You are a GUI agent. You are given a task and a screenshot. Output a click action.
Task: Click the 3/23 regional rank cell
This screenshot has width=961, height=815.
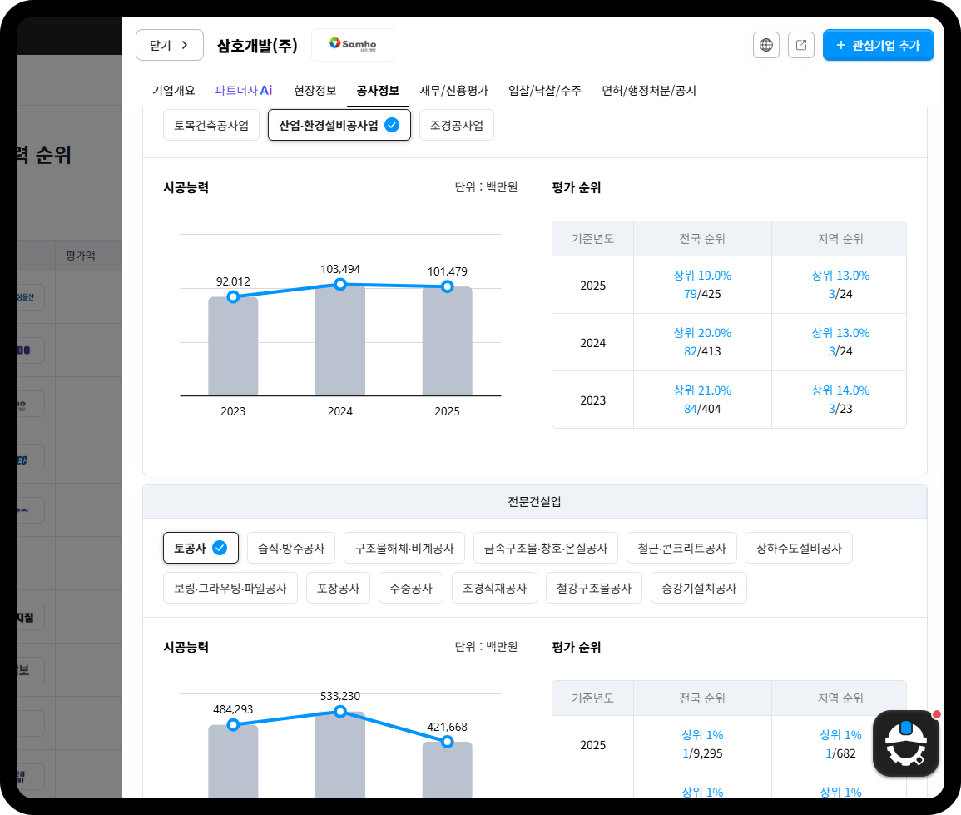tap(840, 400)
